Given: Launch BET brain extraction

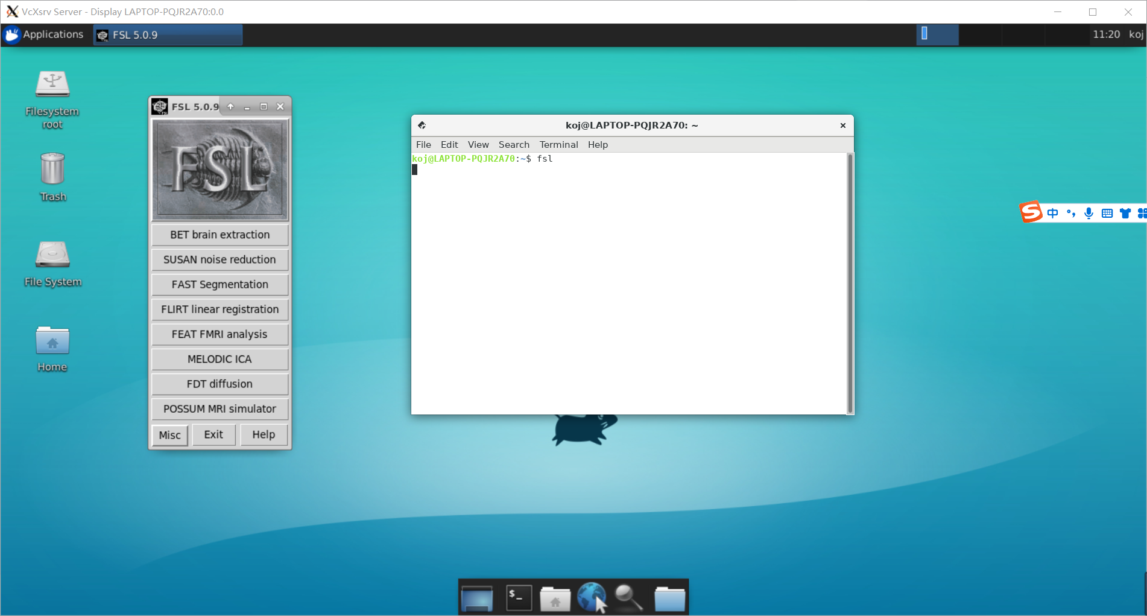Looking at the screenshot, I should click(x=219, y=235).
